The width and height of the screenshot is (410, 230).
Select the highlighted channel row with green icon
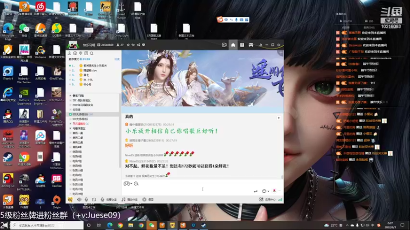tap(93, 114)
